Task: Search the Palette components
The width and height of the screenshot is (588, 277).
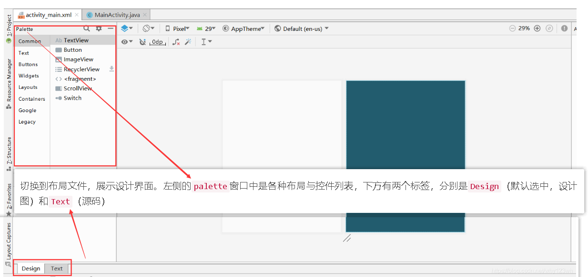Action: pyautogui.click(x=87, y=29)
